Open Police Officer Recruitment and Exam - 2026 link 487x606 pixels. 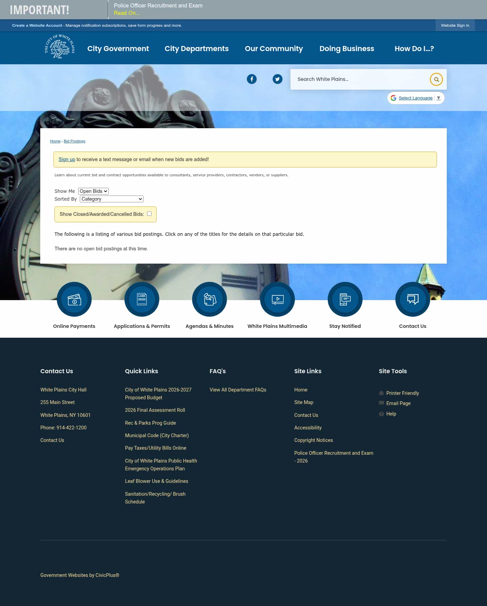tap(333, 457)
